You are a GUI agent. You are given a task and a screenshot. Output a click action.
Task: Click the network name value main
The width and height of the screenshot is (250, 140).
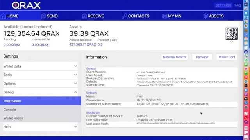coord(140,96)
